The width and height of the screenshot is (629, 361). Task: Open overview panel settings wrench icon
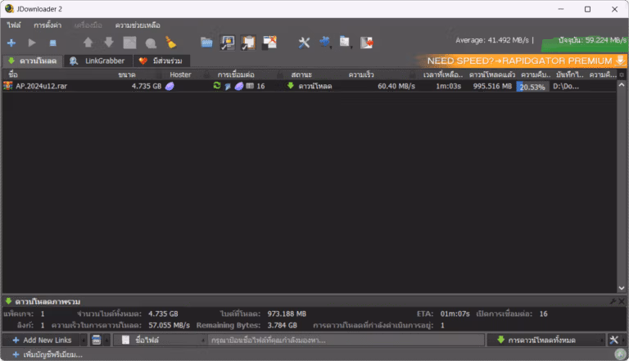[x=613, y=301]
